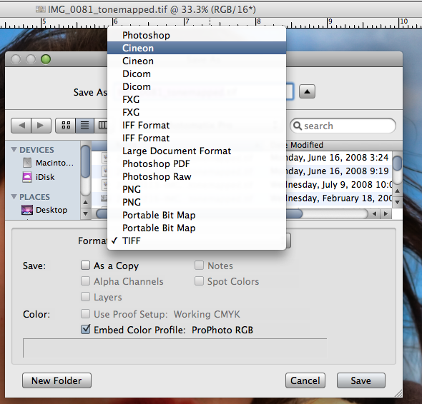Open iDisk in the sidebar
The height and width of the screenshot is (404, 422).
click(39, 177)
